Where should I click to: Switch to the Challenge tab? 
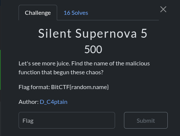(x=38, y=13)
